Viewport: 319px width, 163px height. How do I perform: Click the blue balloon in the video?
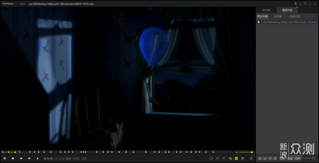pyautogui.click(x=154, y=47)
